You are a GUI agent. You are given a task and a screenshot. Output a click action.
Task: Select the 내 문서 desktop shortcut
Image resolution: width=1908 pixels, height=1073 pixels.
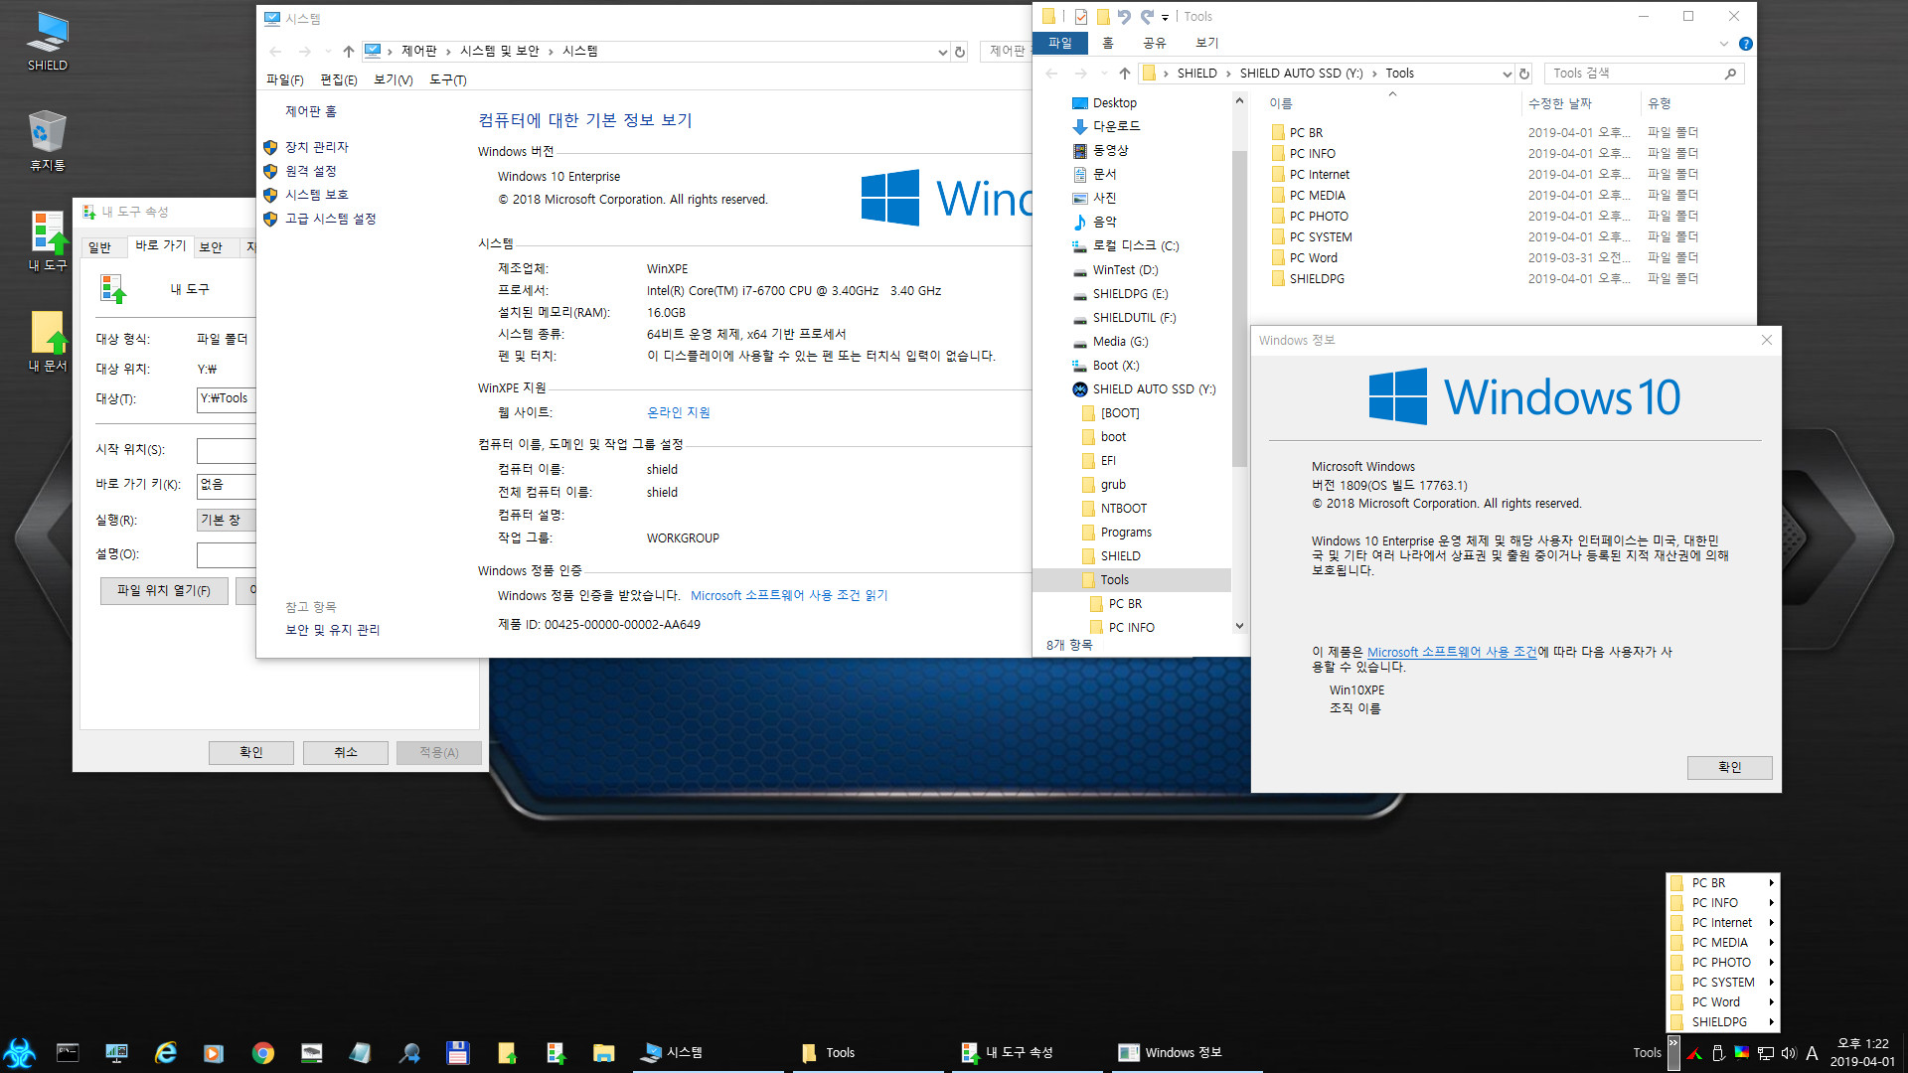pos(47,341)
